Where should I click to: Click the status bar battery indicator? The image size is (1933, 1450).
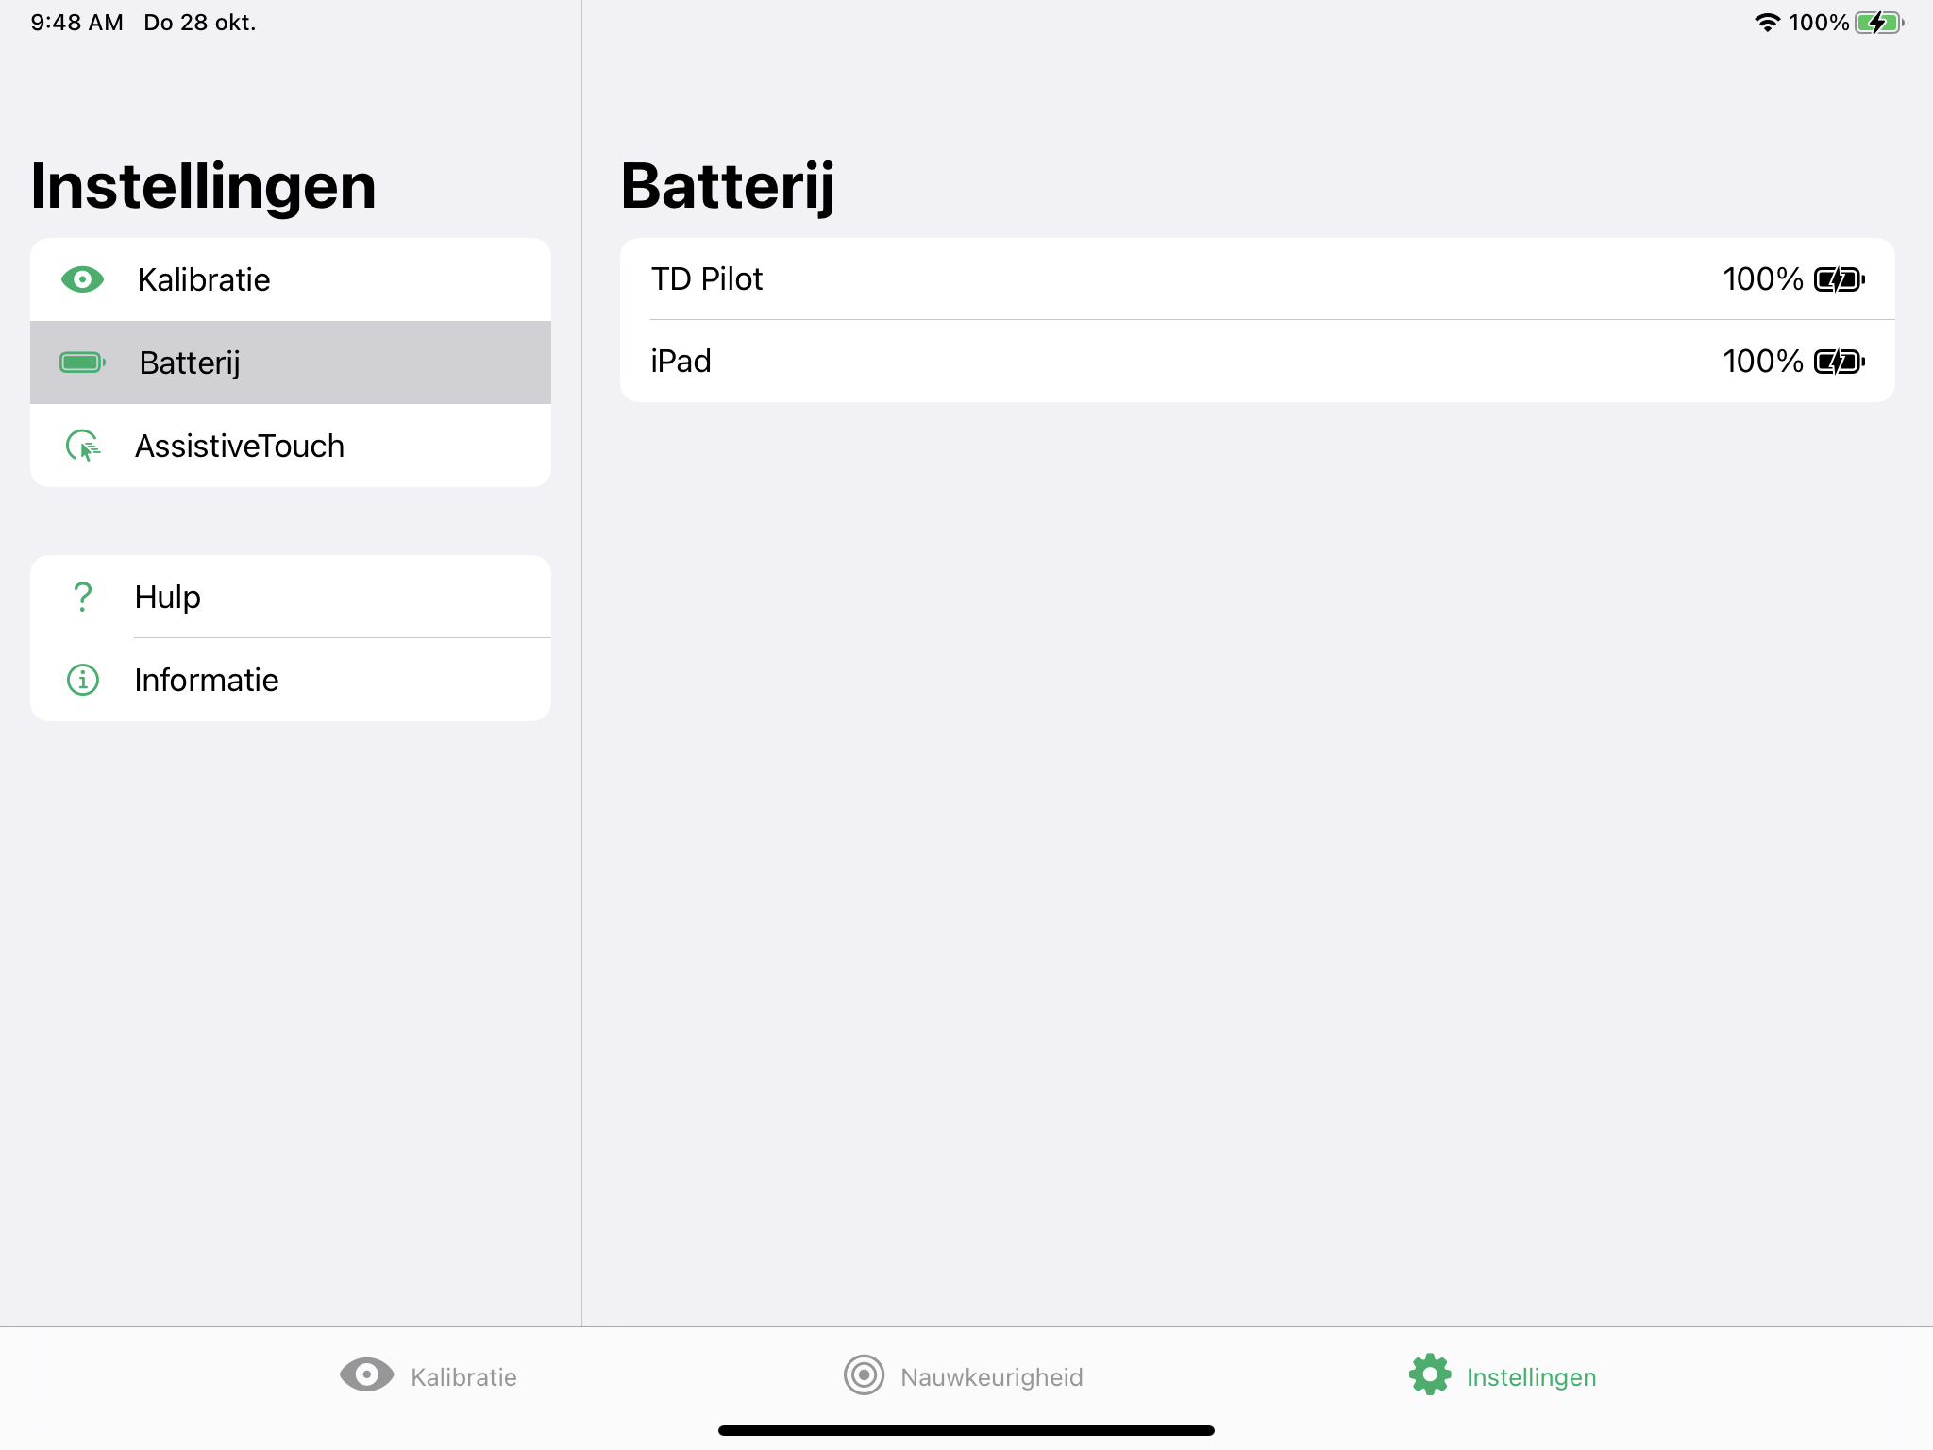[1878, 23]
